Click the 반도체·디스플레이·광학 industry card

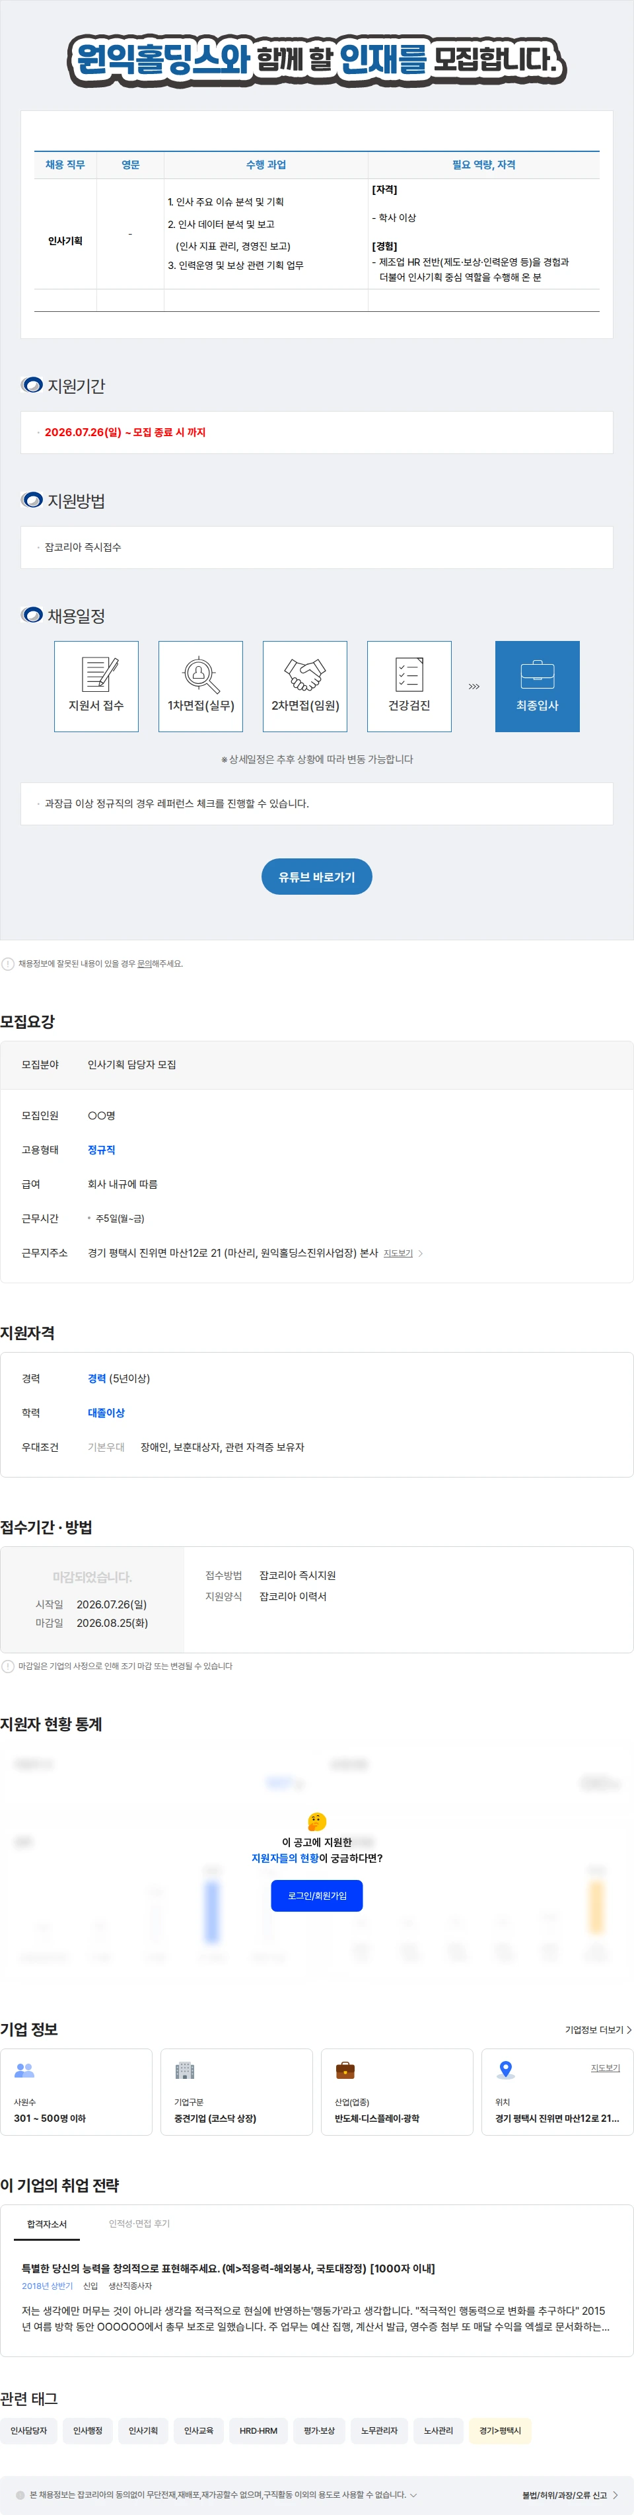click(x=397, y=2091)
